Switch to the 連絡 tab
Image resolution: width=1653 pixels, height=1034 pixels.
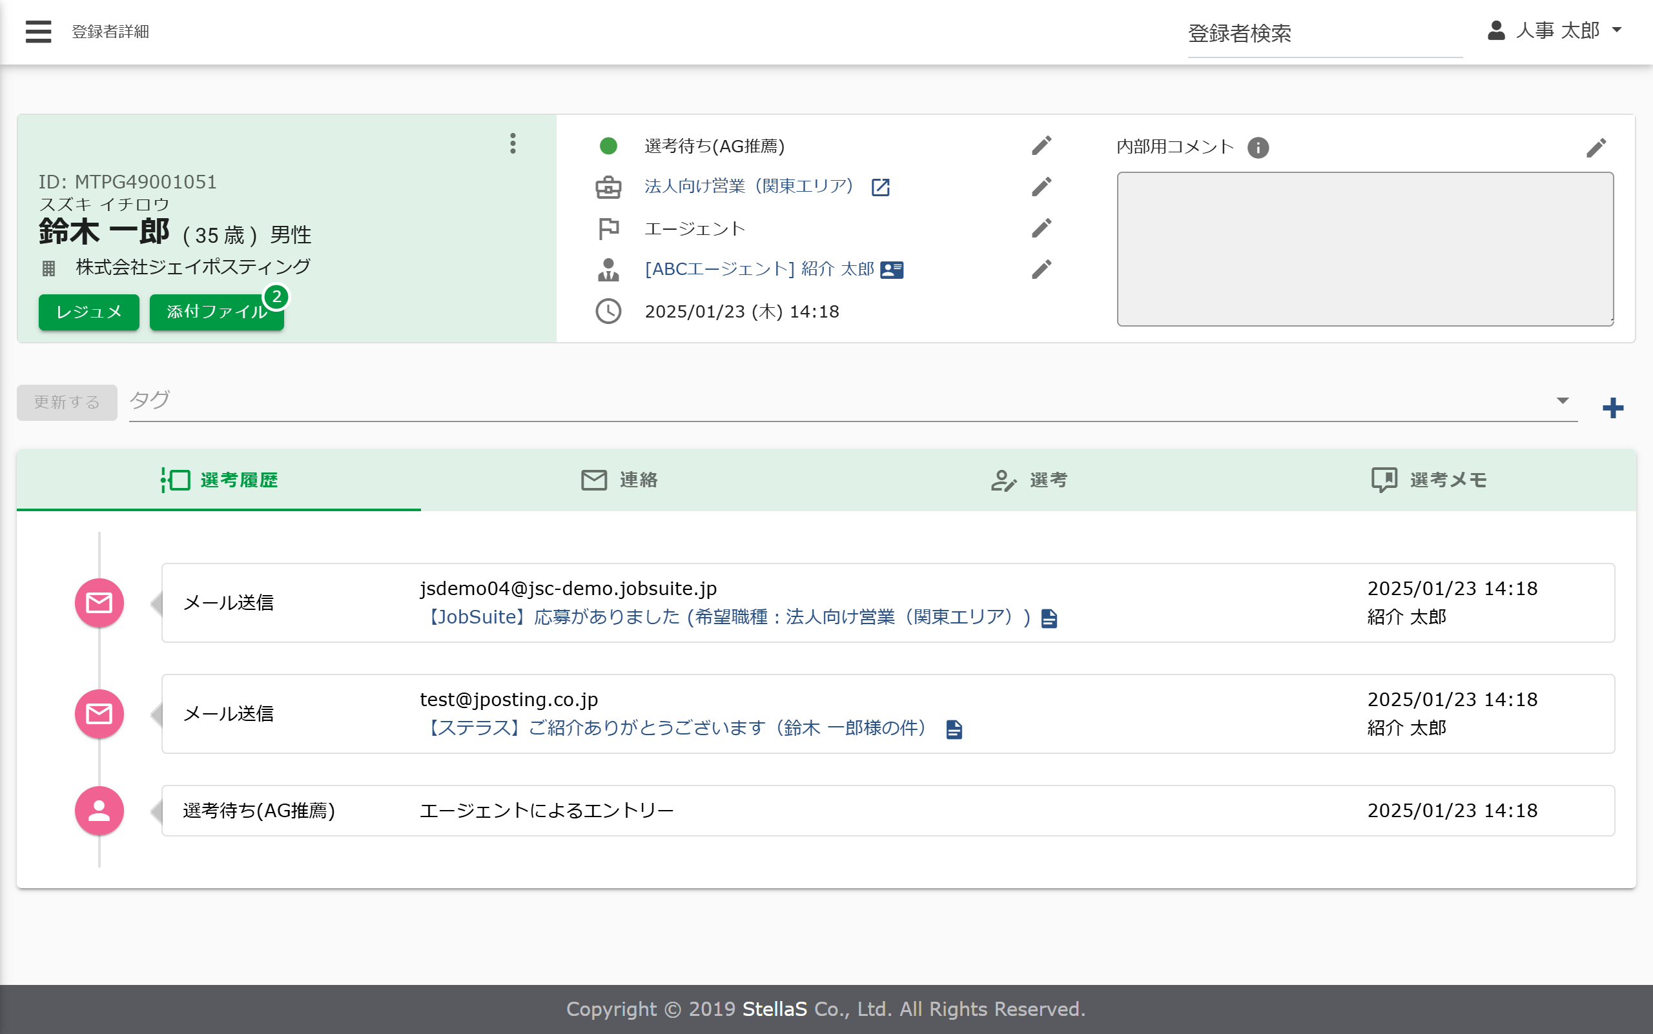pyautogui.click(x=619, y=480)
